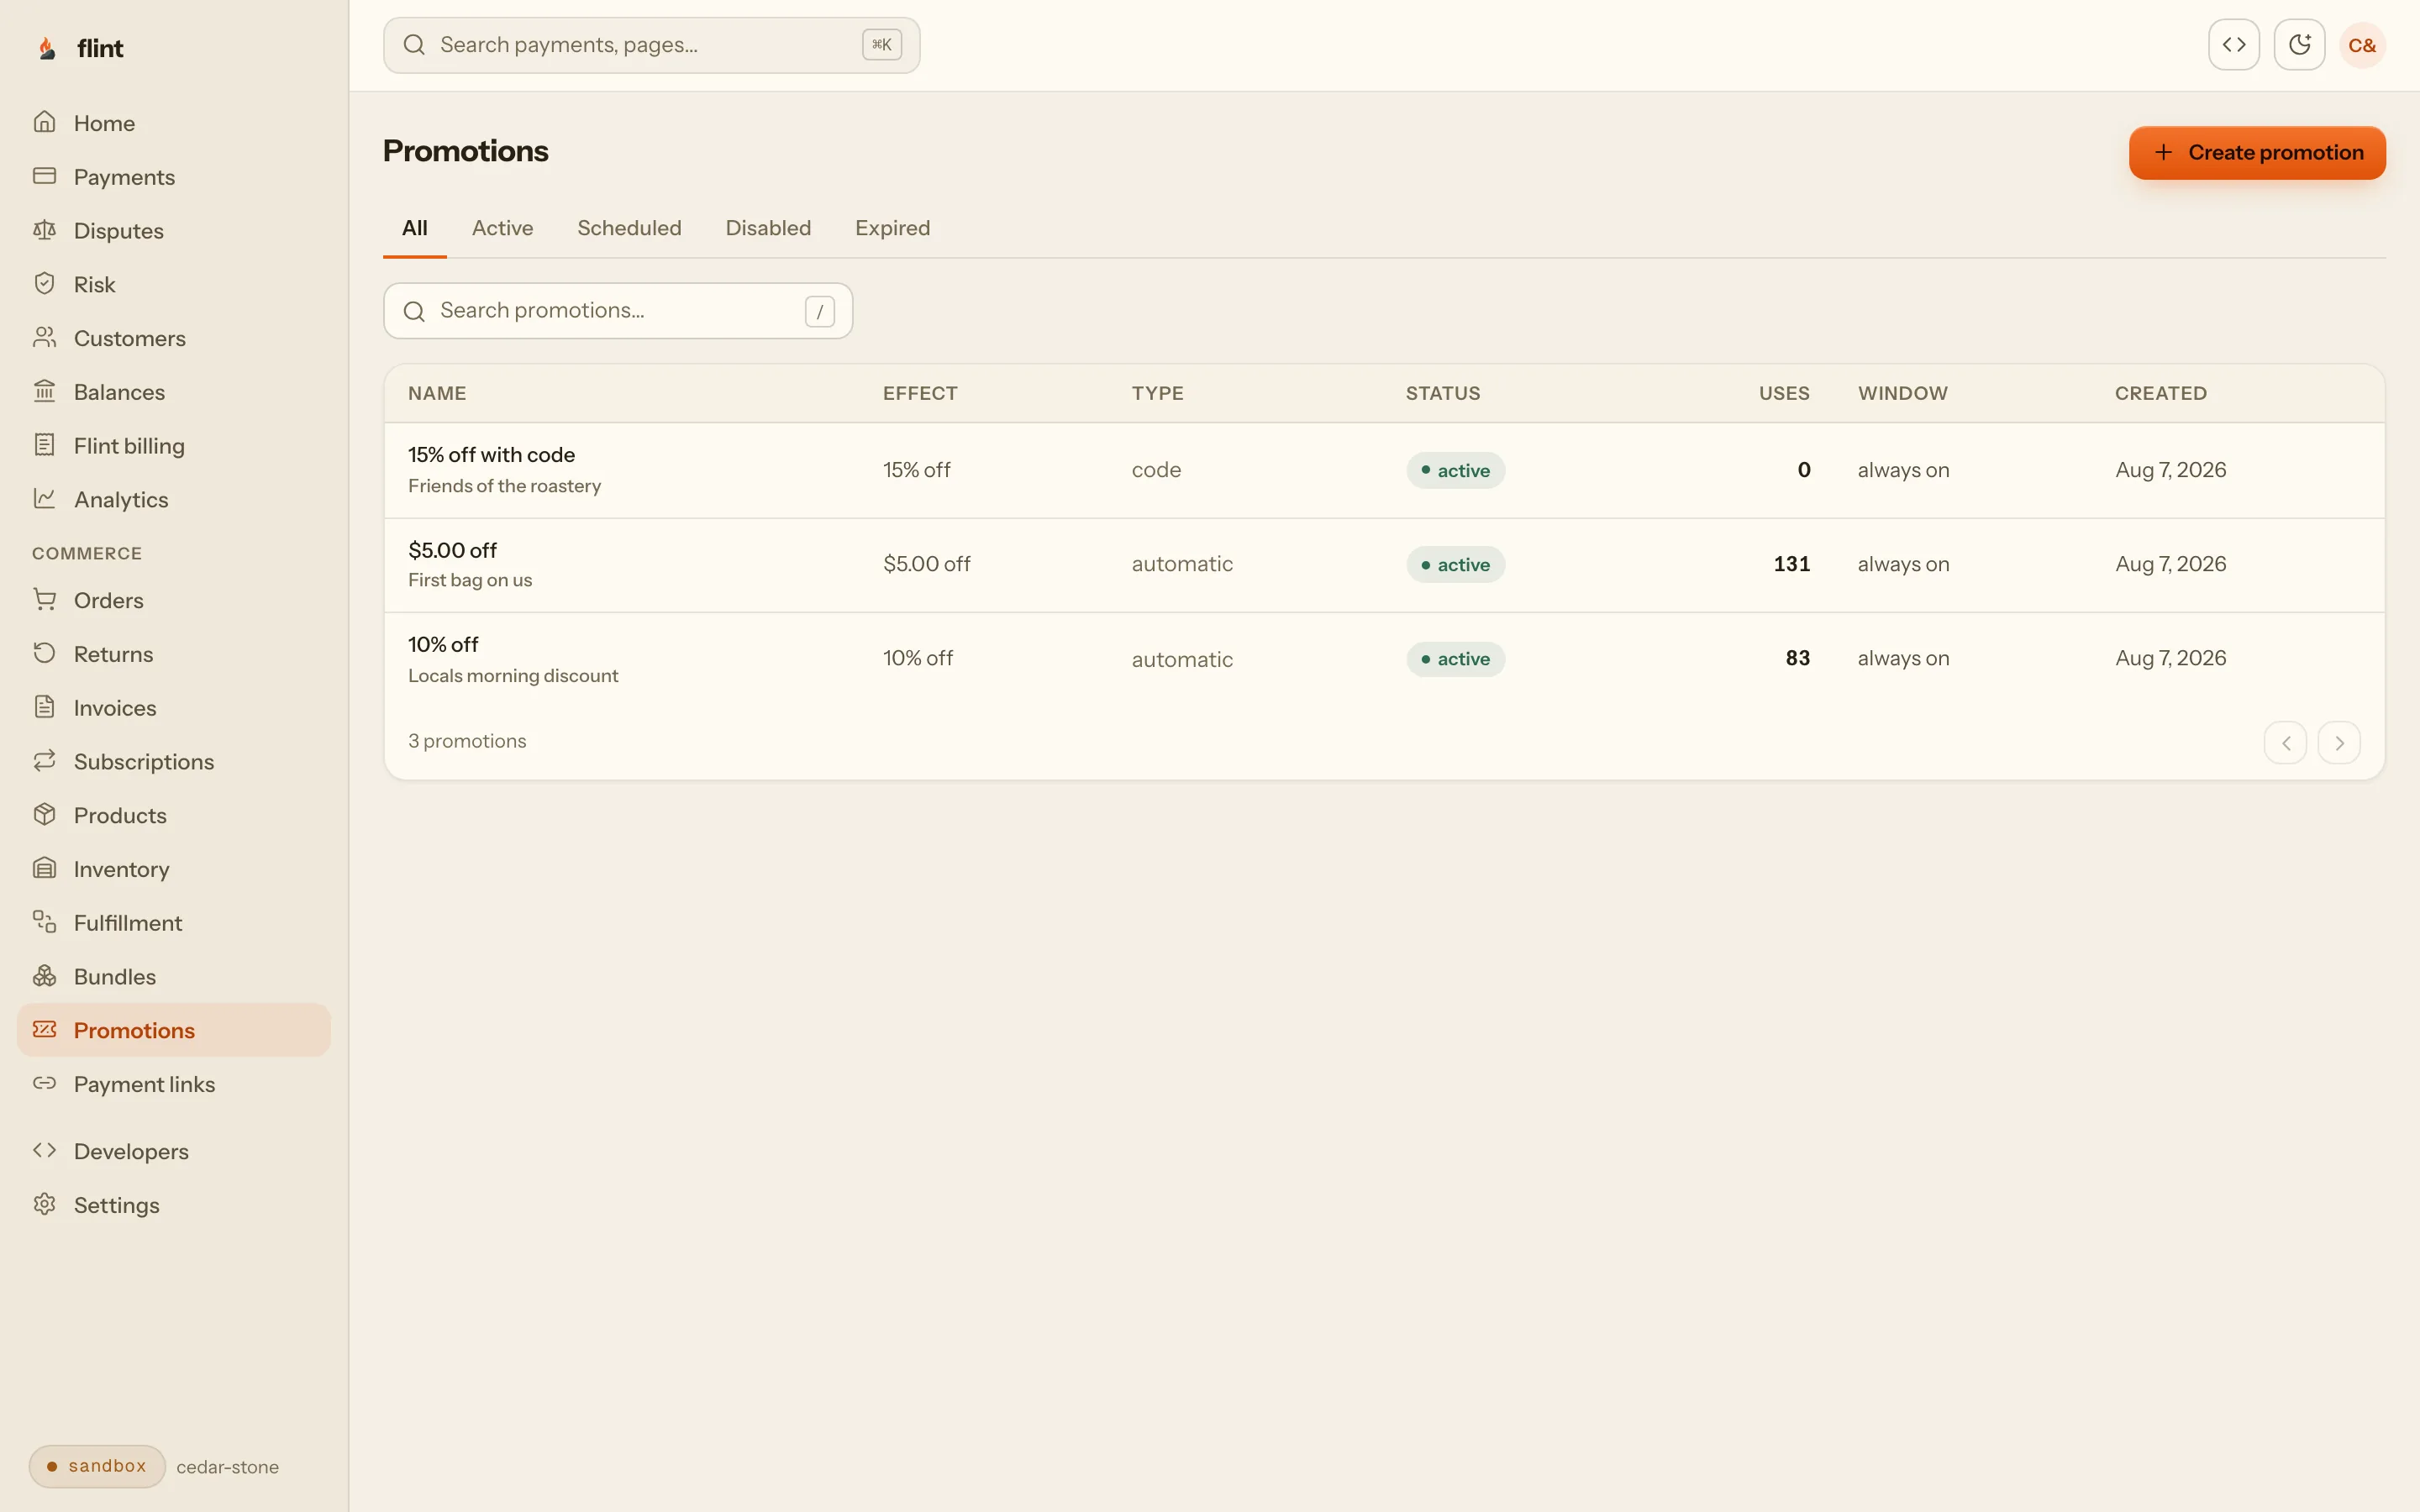
Task: Open the C& account avatar menu
Action: [x=2362, y=45]
